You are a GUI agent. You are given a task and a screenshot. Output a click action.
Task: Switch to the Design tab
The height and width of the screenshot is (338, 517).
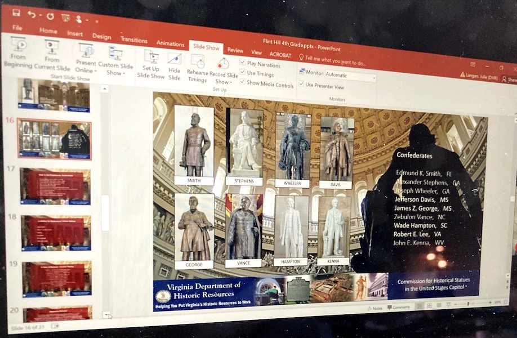click(101, 36)
